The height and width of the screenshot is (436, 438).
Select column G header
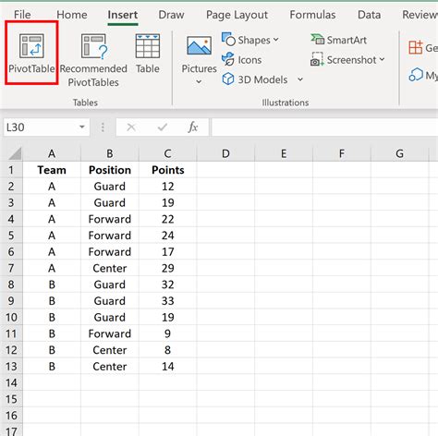coord(399,153)
